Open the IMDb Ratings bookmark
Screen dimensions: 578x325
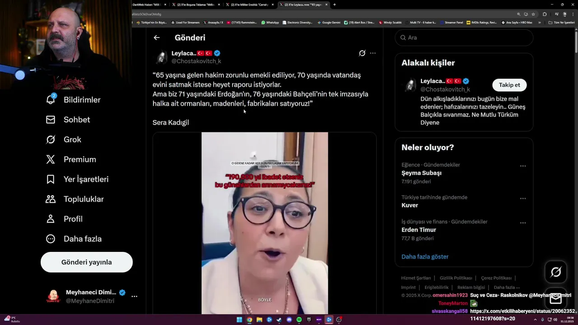[482, 23]
